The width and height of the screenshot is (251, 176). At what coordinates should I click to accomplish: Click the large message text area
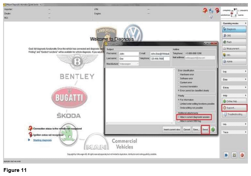tap(139, 95)
